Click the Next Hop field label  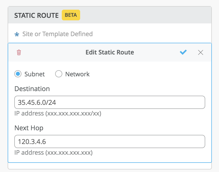[x=29, y=128]
